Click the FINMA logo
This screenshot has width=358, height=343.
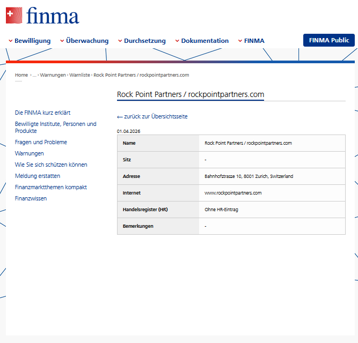click(42, 15)
